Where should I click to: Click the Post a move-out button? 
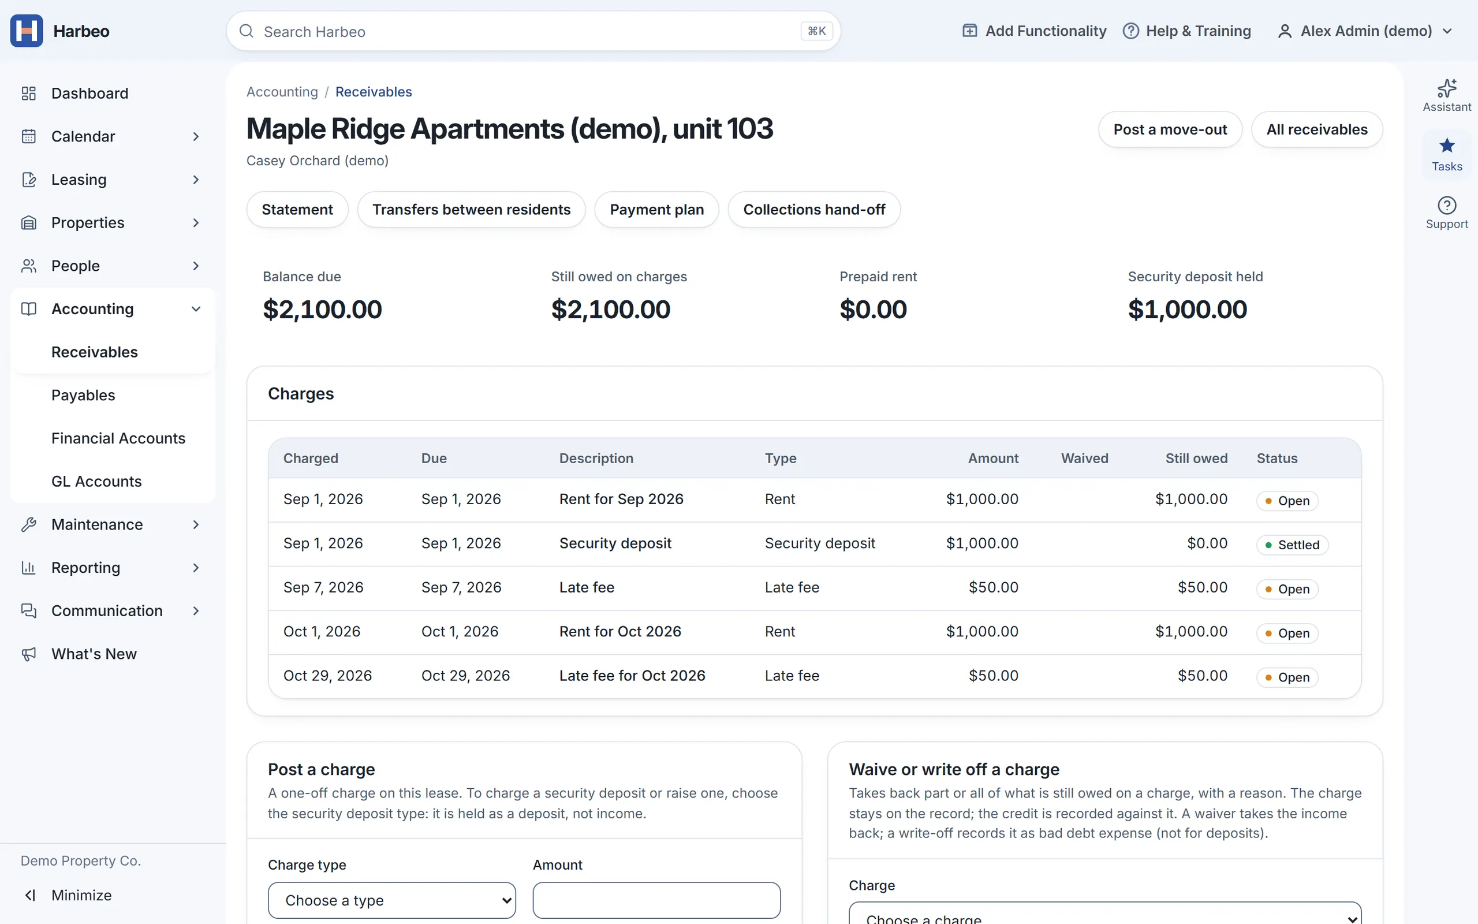[1170, 129]
